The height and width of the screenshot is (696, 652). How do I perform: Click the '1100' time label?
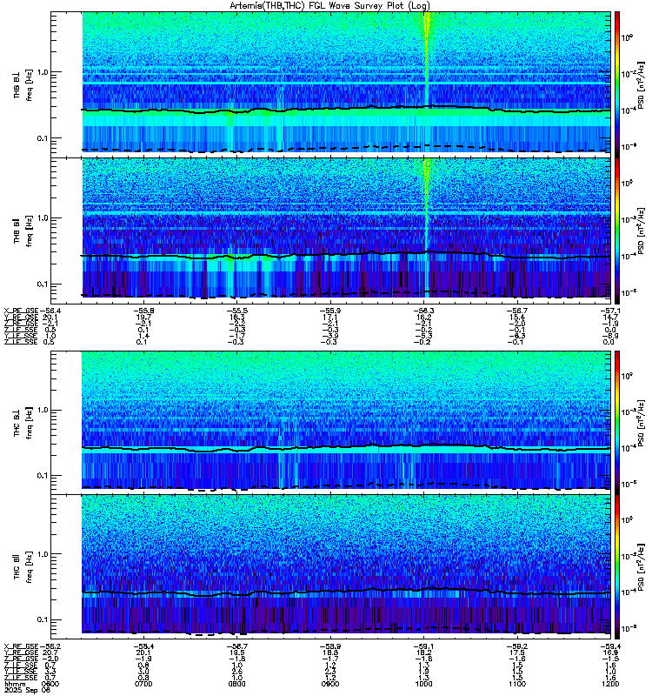(x=517, y=684)
